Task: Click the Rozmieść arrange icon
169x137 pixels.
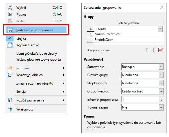Action: [10, 68]
